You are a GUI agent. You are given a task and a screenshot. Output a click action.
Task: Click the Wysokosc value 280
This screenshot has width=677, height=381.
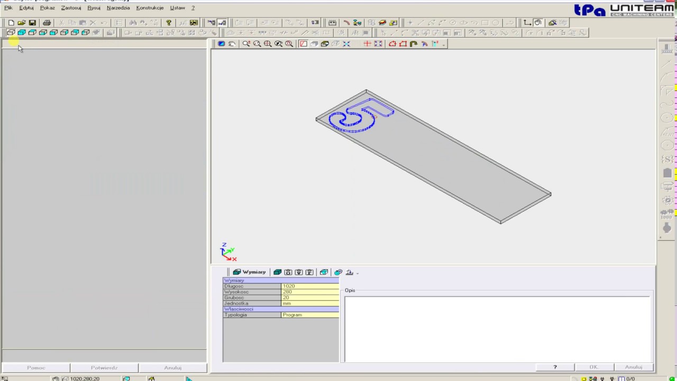[x=310, y=292]
